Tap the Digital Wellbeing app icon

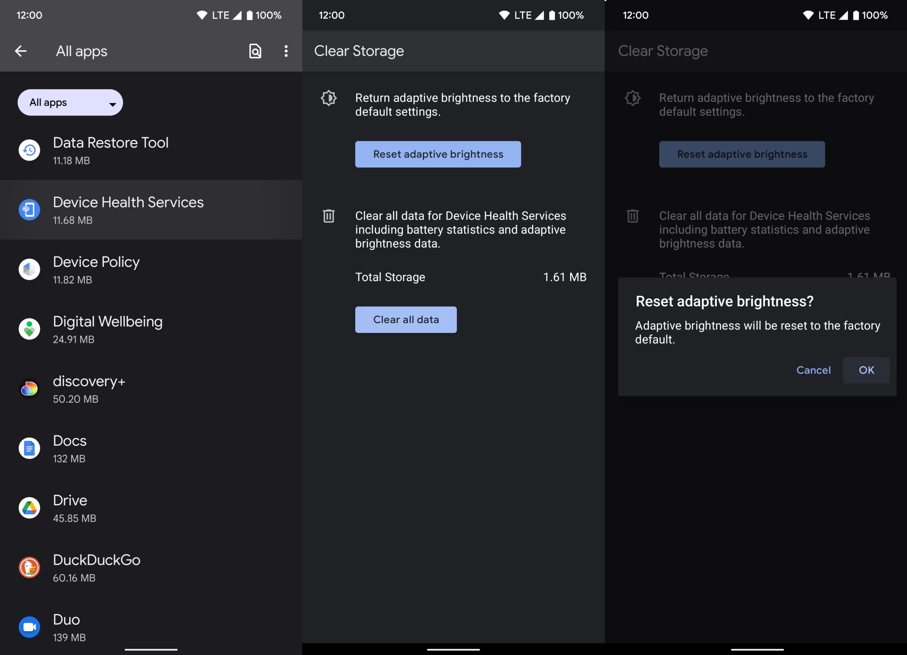pos(29,329)
